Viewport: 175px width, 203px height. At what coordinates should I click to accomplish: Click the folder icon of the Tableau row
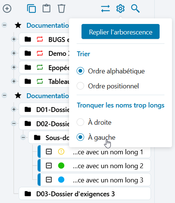(x=28, y=81)
